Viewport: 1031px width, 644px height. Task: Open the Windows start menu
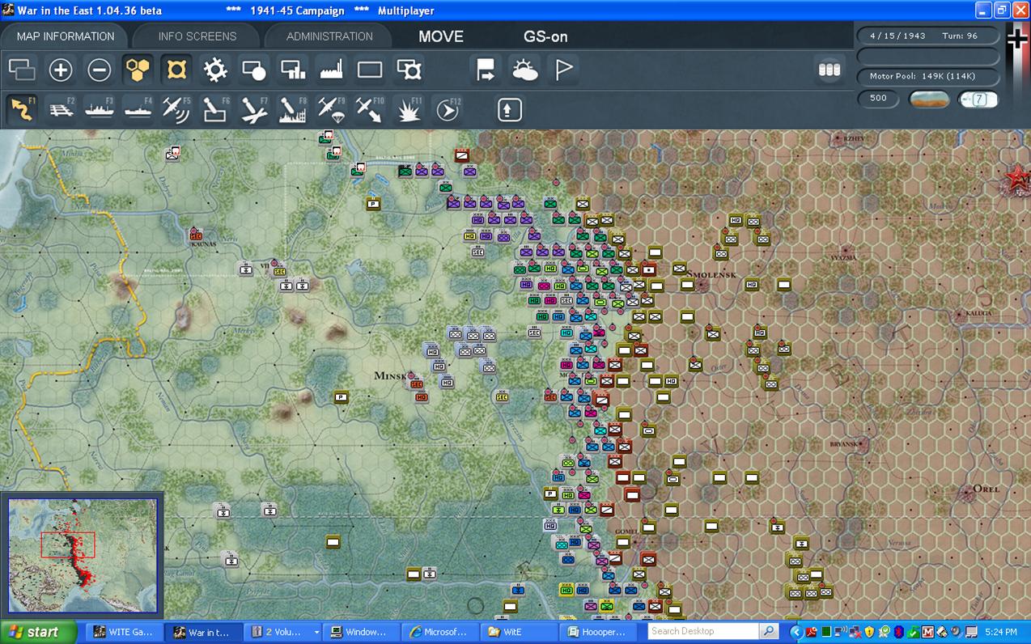[38, 632]
